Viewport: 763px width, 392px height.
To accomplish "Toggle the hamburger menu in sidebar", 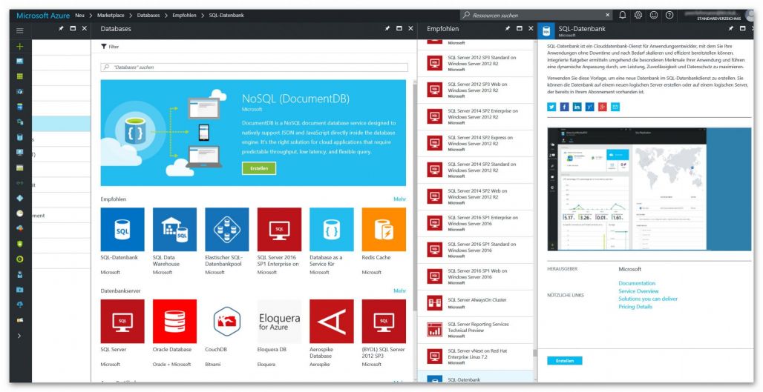I will tap(20, 30).
